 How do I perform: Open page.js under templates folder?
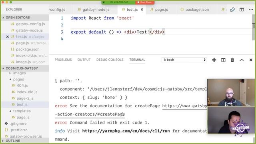coord(23,117)
